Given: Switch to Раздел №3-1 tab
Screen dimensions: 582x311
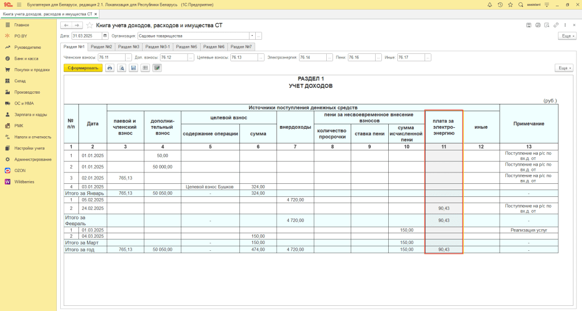Looking at the screenshot, I should click(x=157, y=47).
